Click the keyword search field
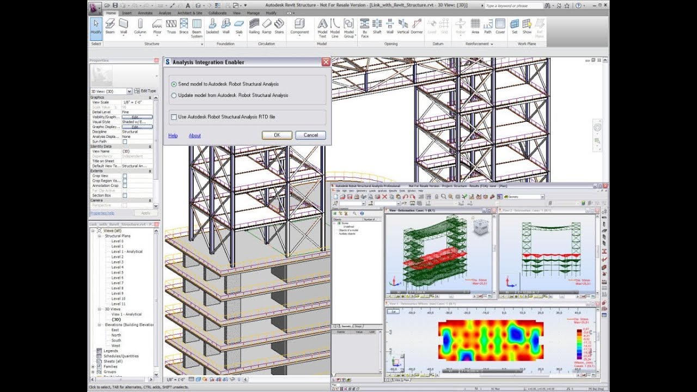This screenshot has height=392, width=697. (515, 5)
